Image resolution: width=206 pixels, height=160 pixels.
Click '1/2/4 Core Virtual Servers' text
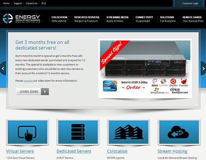click(x=20, y=158)
